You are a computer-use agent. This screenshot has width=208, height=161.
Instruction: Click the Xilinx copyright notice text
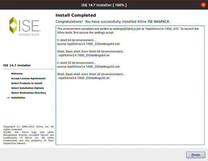(x=28, y=135)
